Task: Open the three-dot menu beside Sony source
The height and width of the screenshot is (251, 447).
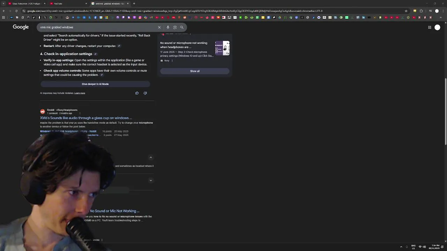Action: point(172,61)
